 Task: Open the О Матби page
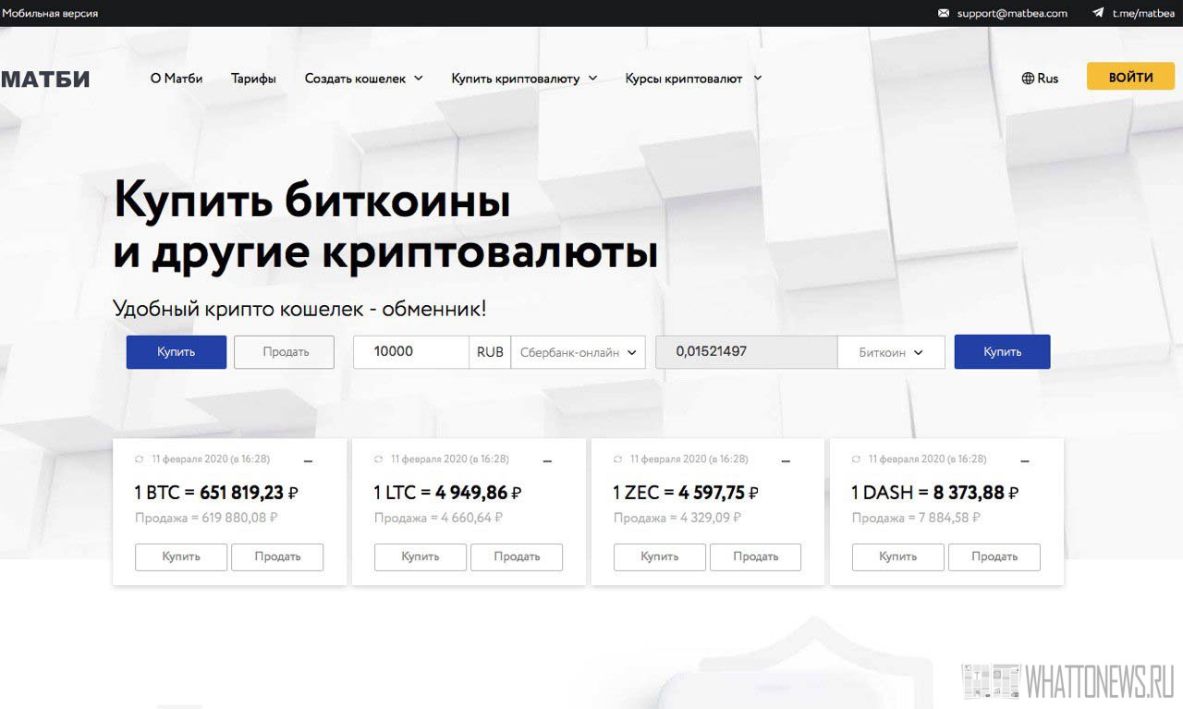click(x=176, y=79)
